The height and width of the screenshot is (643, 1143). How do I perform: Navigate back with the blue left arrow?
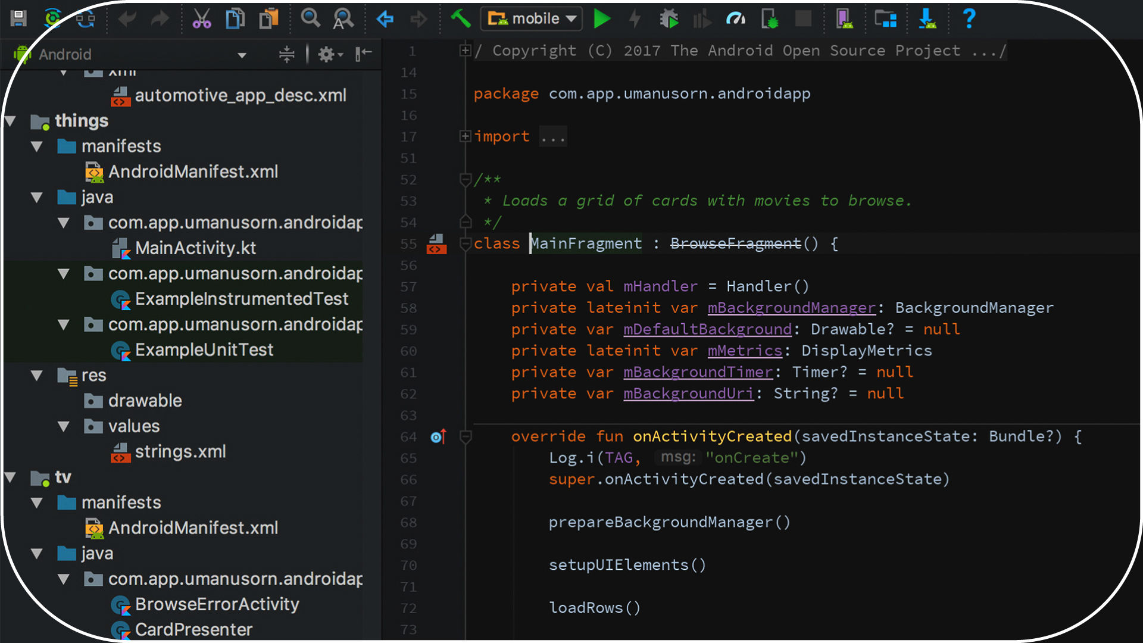(385, 18)
